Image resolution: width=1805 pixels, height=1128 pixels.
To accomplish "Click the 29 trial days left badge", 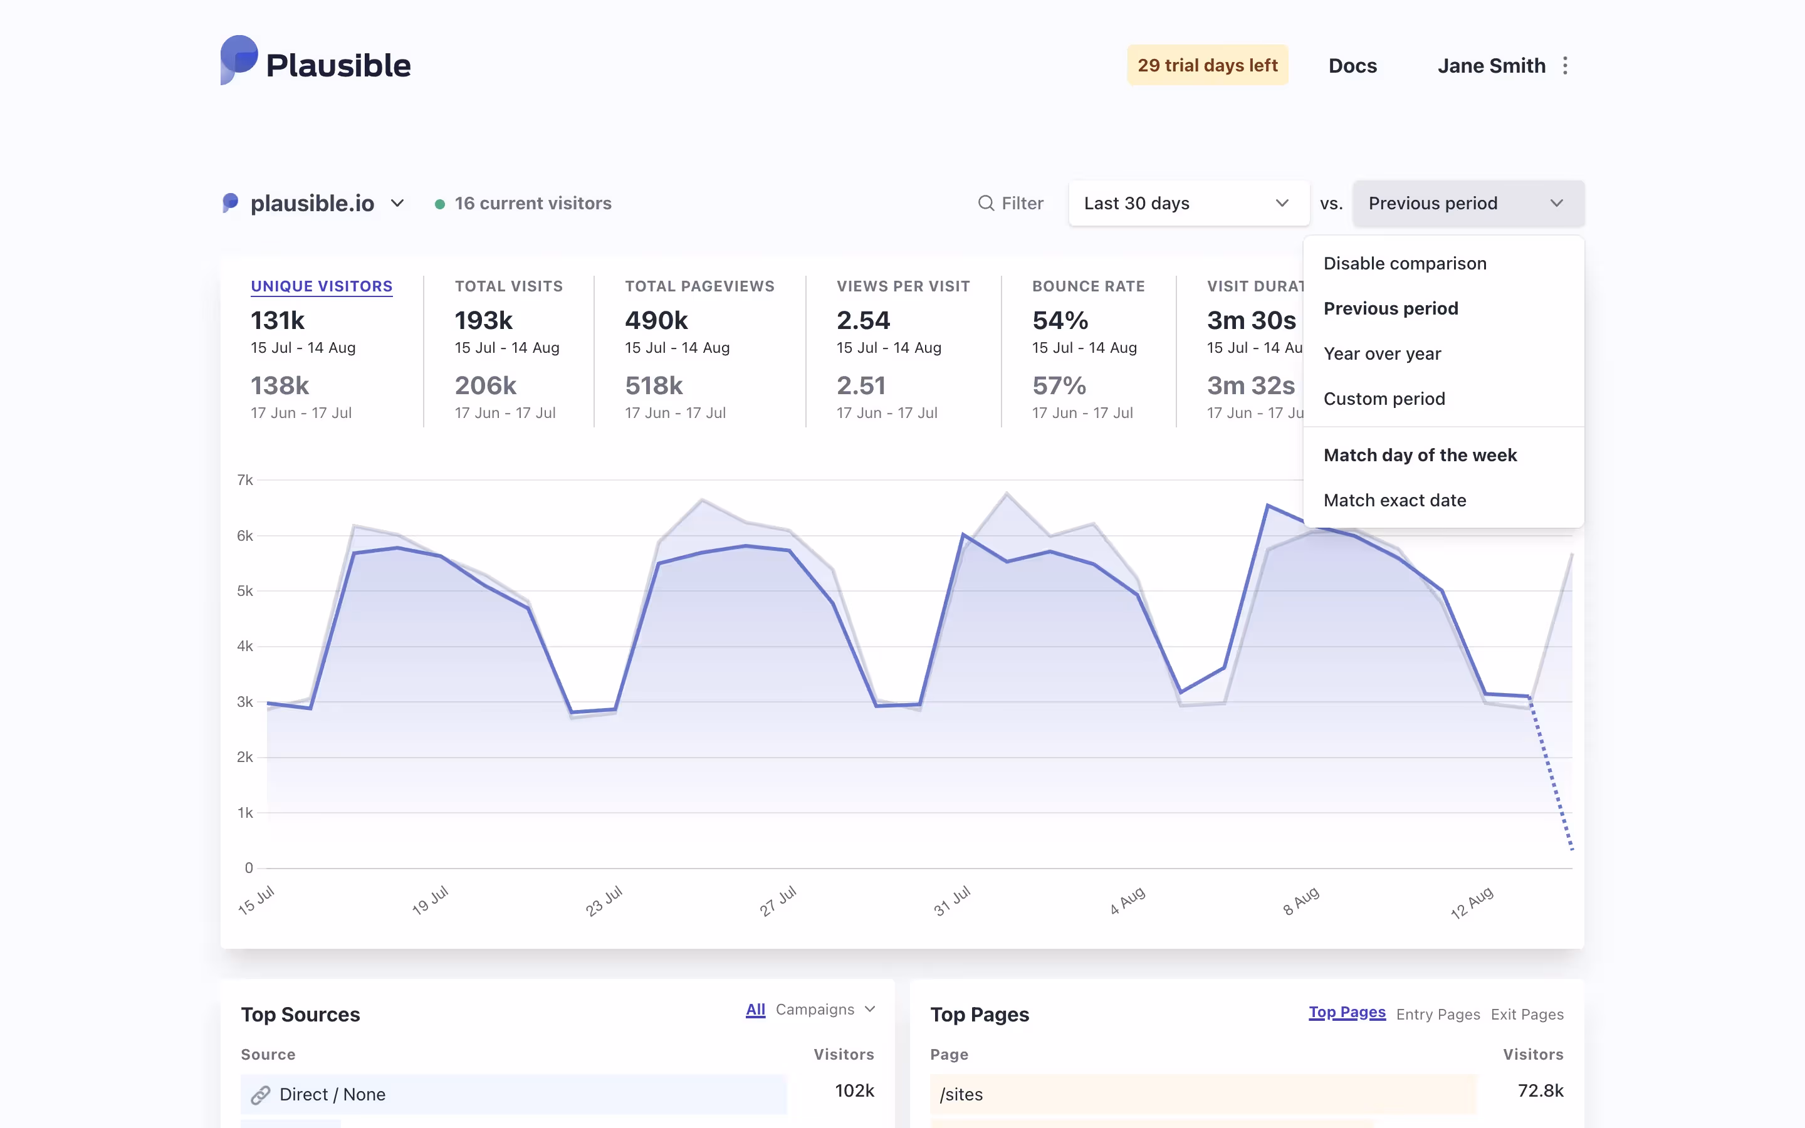I will [1207, 66].
